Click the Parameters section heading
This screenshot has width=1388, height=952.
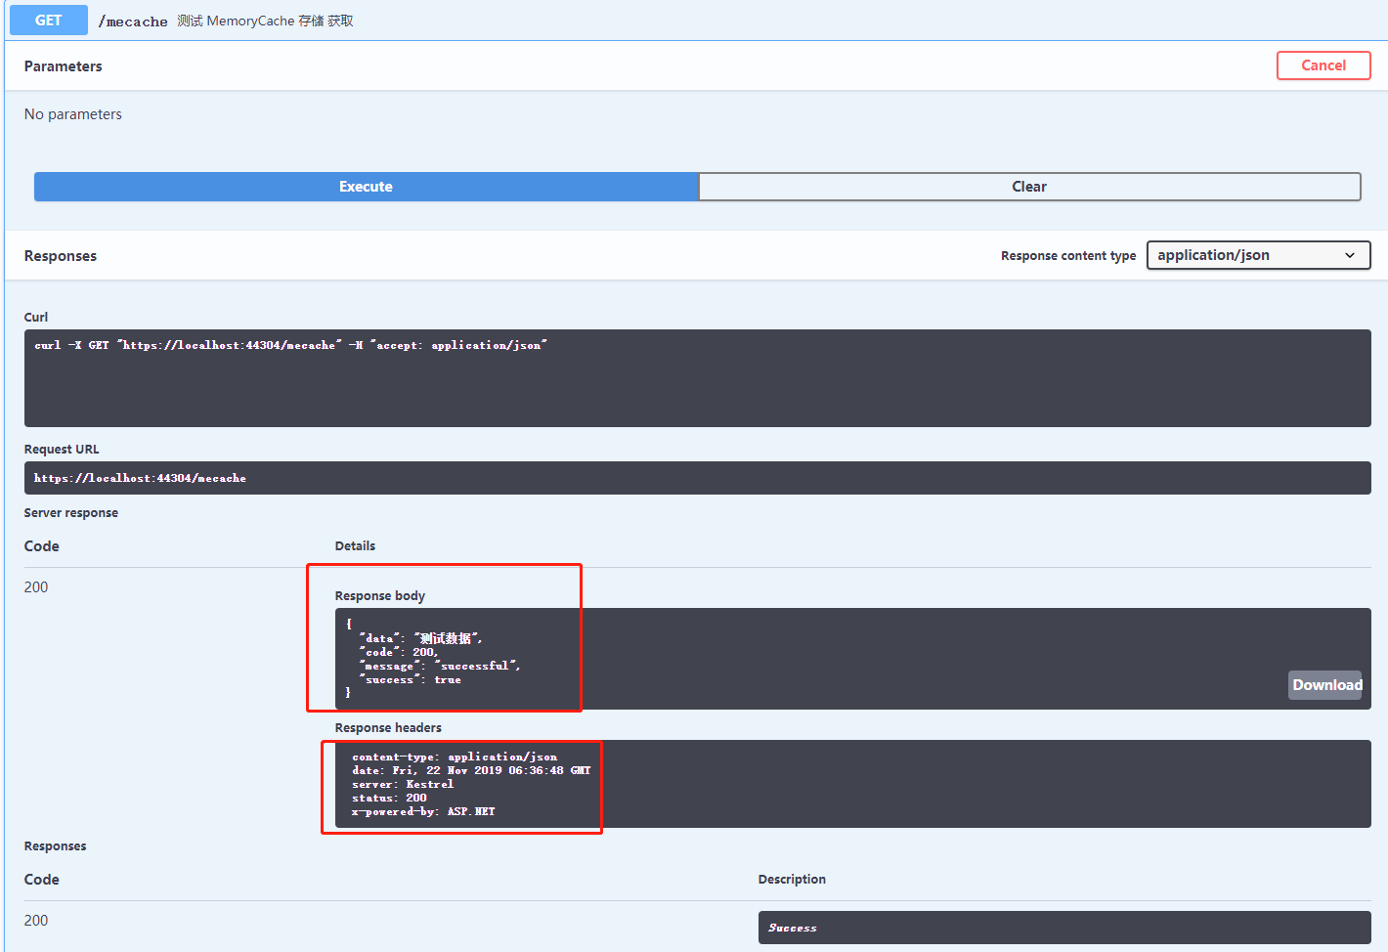63,66
